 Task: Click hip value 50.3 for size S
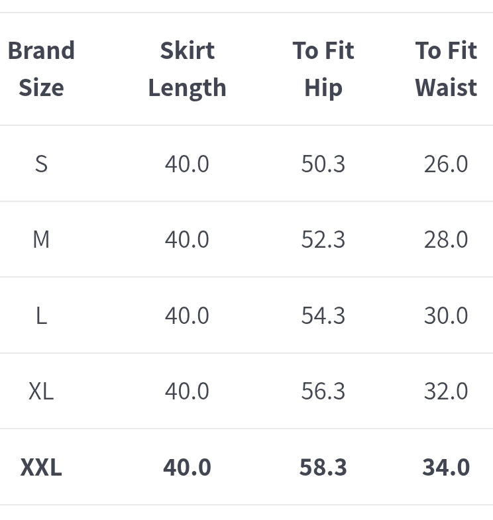tap(323, 164)
